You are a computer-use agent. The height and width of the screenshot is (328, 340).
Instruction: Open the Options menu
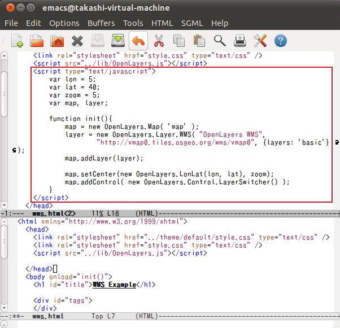(64, 23)
